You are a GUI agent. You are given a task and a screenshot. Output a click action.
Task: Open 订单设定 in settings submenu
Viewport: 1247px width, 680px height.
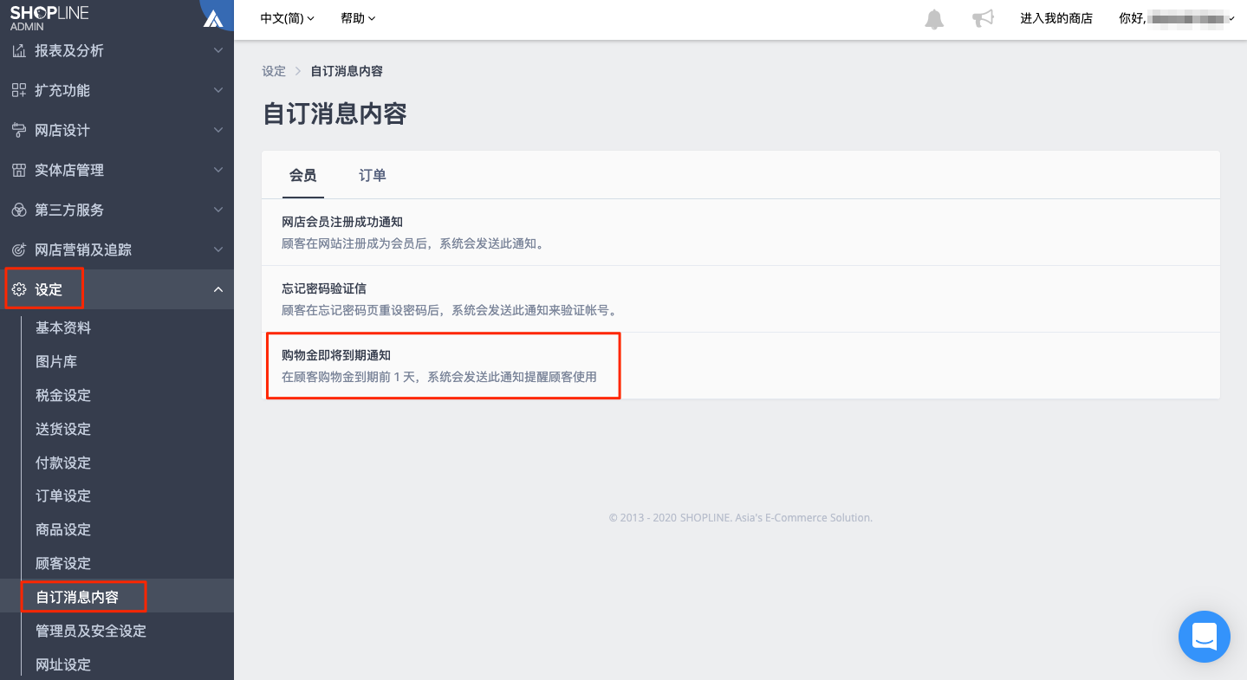pyautogui.click(x=63, y=496)
